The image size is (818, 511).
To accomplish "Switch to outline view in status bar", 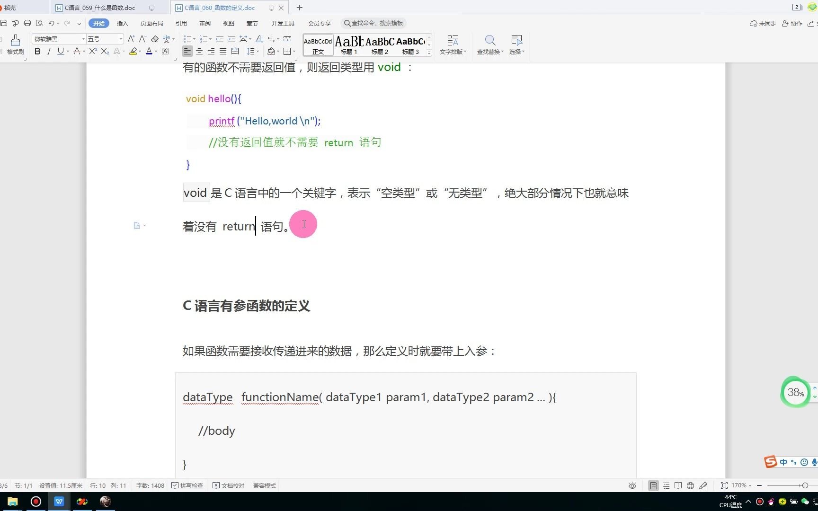I will pyautogui.click(x=666, y=485).
